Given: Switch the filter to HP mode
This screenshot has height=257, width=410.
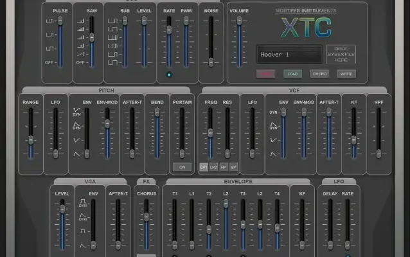Looking at the screenshot, I should point(224,167).
